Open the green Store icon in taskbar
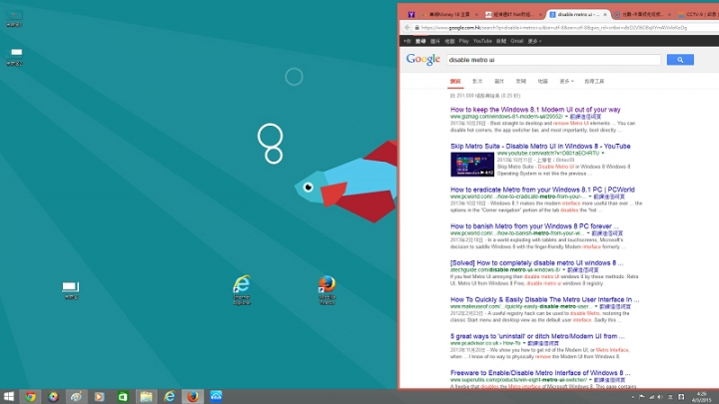 pos(123,396)
